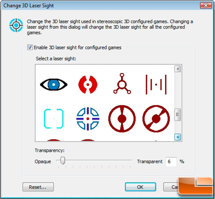Click the transparency percent input field
The height and width of the screenshot is (199, 215).
click(171, 162)
